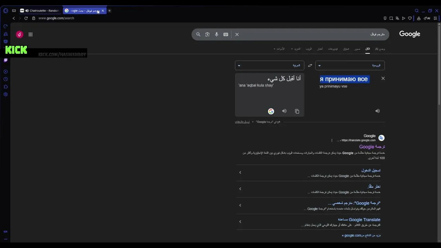
Task: Open the tab search magnifier in the title bar
Action: [x=417, y=11]
